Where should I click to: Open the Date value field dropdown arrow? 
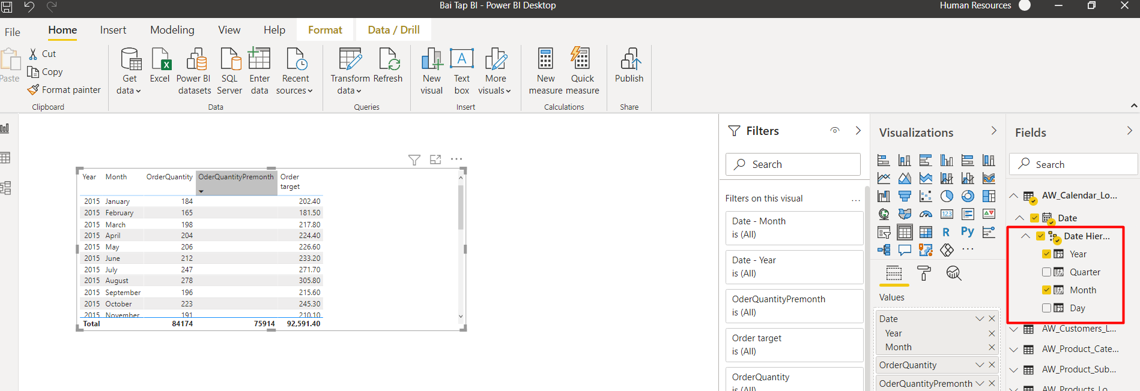tap(980, 318)
